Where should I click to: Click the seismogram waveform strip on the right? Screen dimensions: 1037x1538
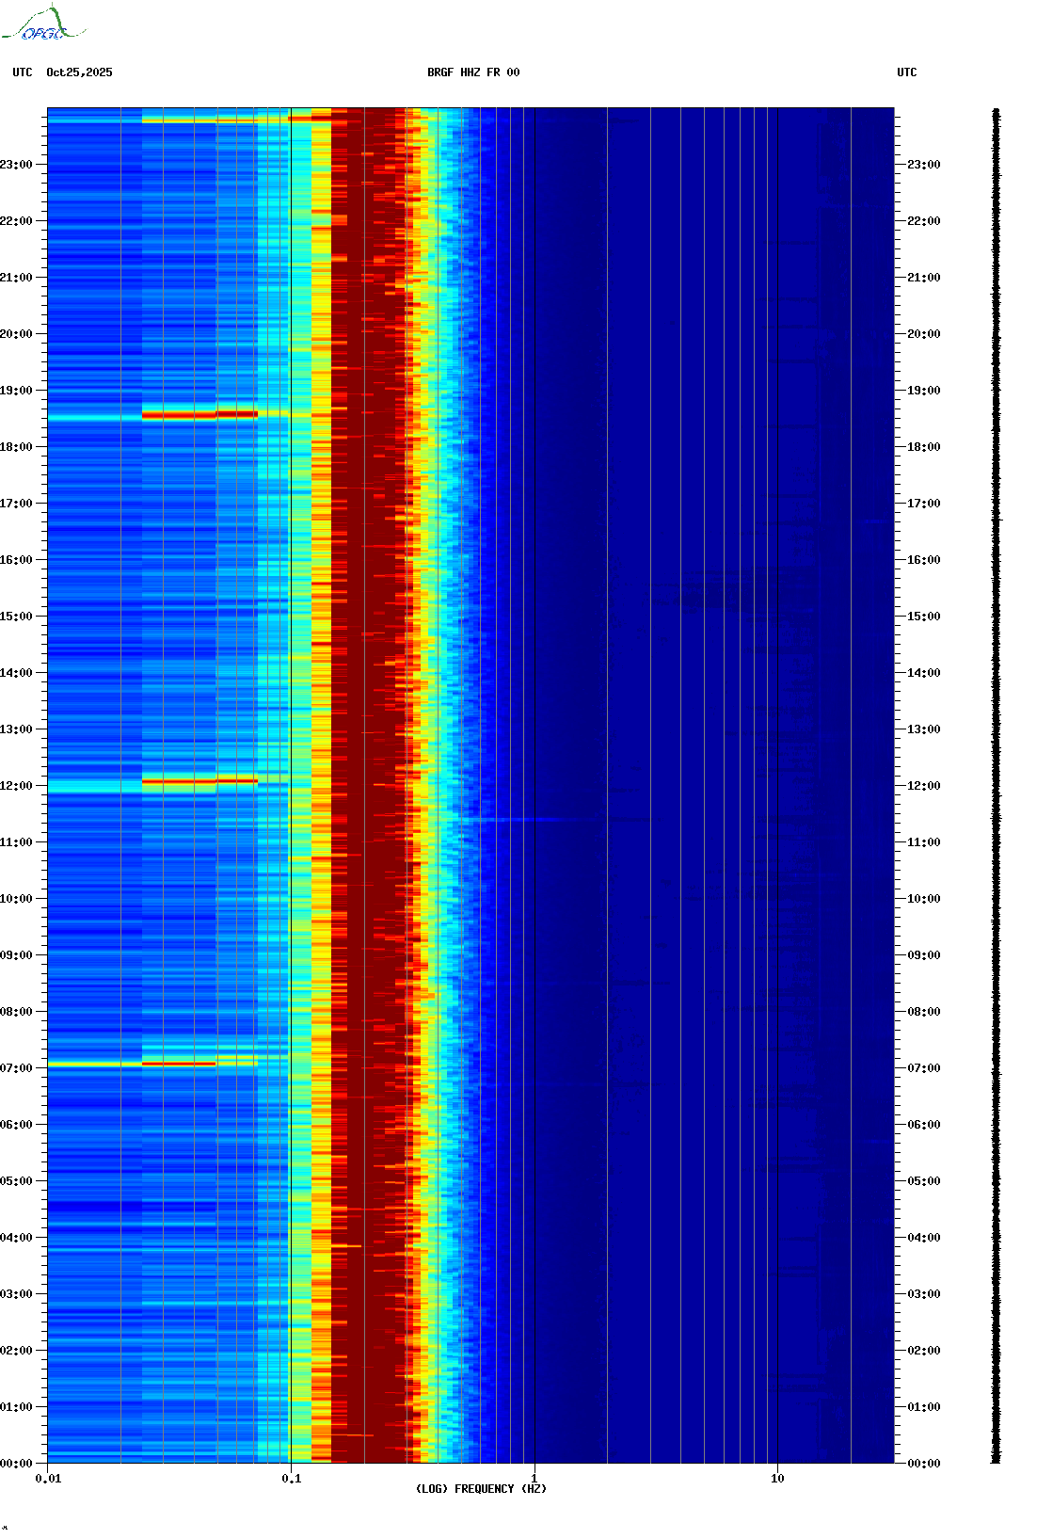click(x=996, y=786)
